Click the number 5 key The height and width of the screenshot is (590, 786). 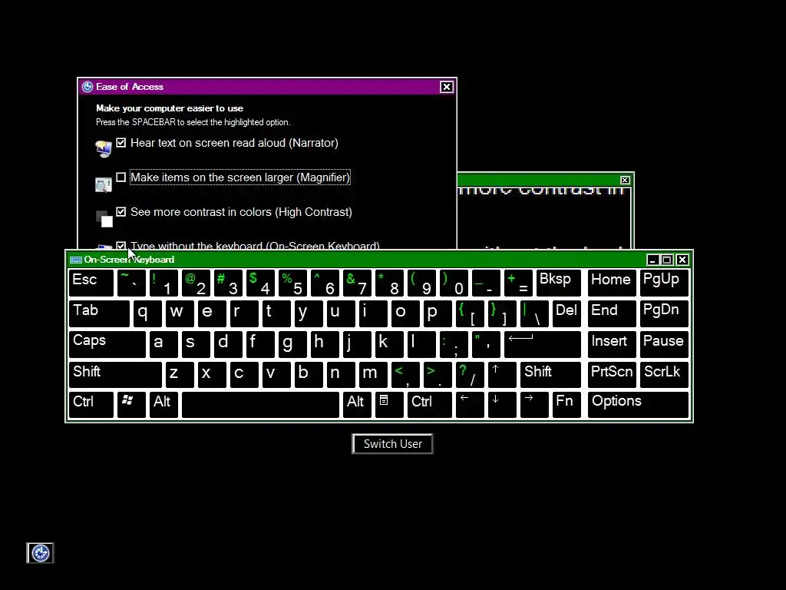[x=292, y=283]
